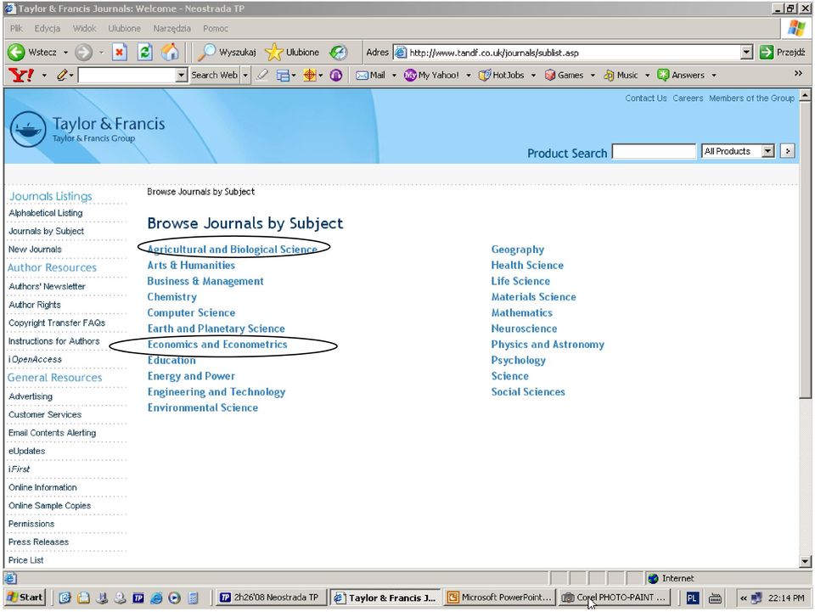
Task: Click the Taylor & Francis lamp logo
Action: (28, 129)
